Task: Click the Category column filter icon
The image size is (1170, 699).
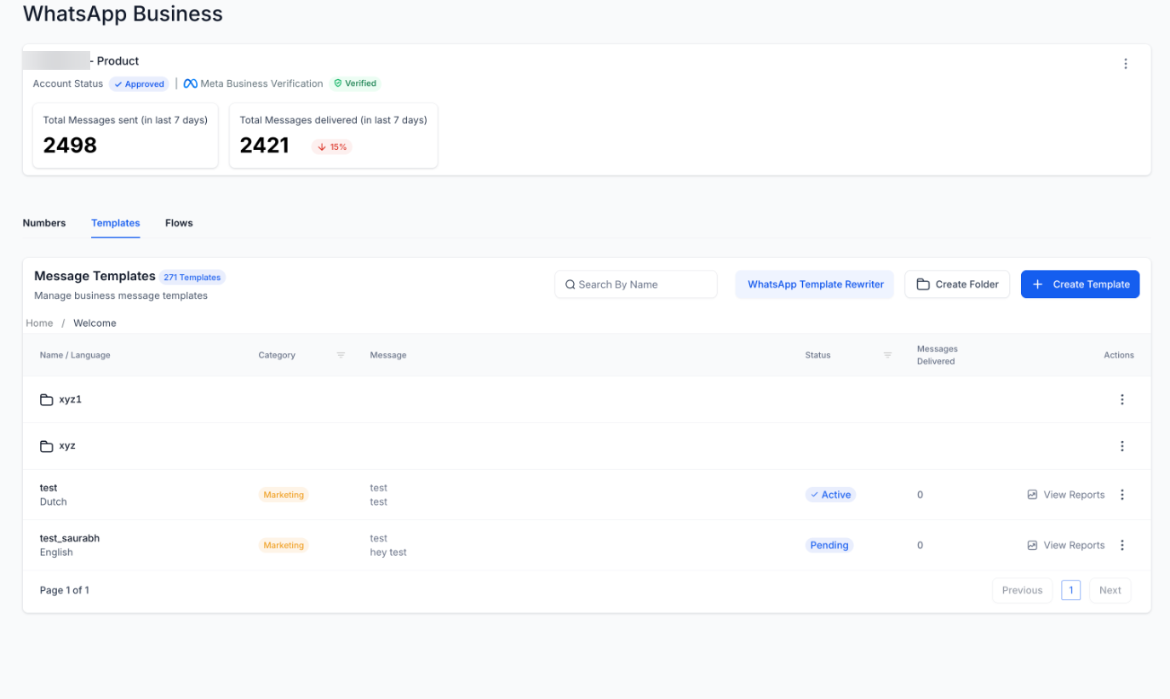Action: tap(341, 355)
